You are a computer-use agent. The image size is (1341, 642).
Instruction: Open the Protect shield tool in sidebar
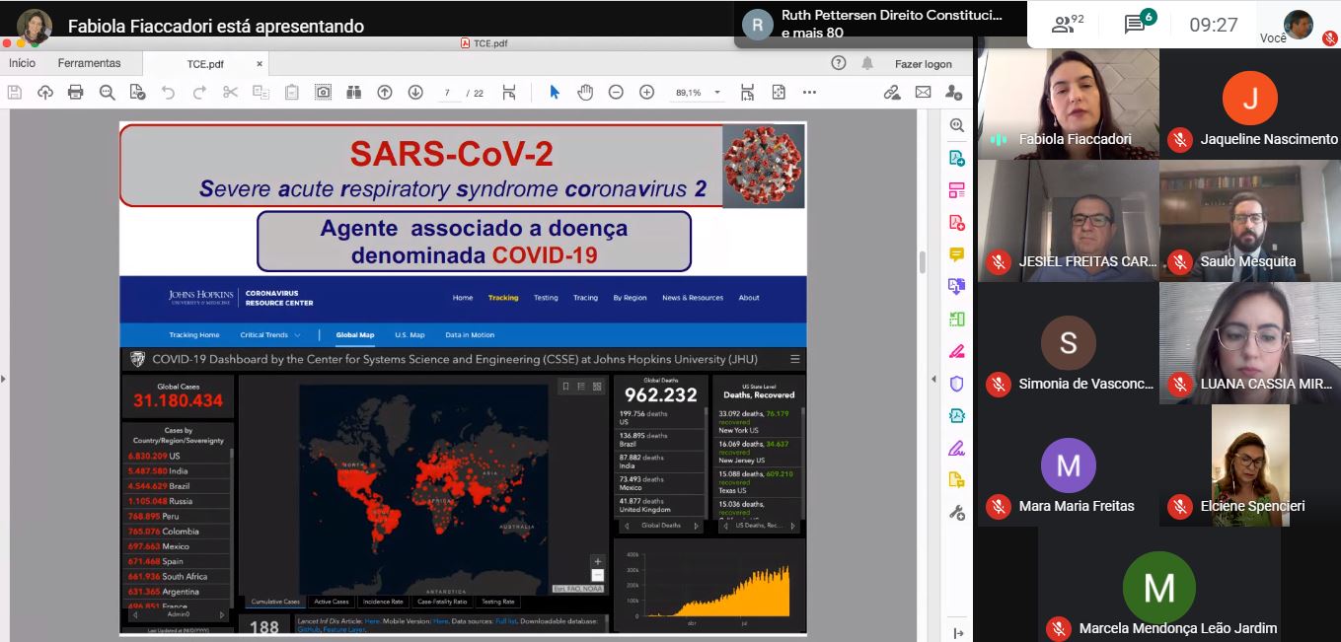coord(956,384)
